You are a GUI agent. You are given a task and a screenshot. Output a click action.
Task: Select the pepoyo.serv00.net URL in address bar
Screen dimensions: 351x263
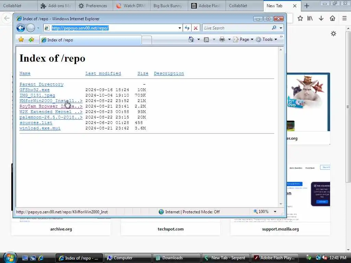pyautogui.click(x=80, y=28)
